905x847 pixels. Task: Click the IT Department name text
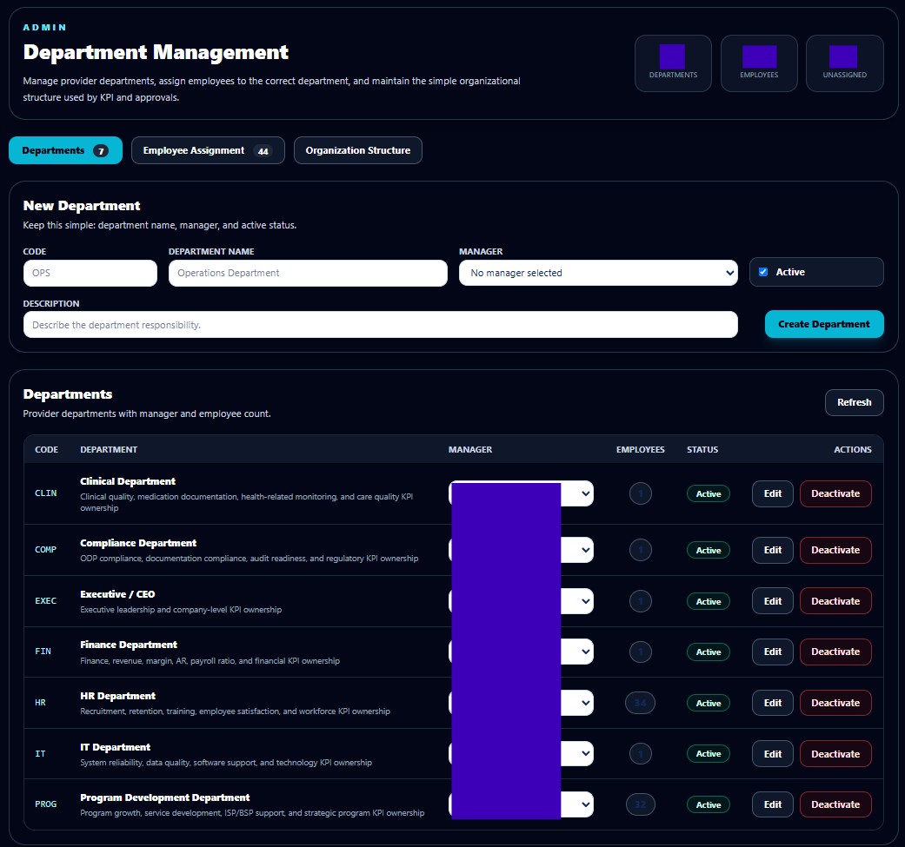point(115,747)
